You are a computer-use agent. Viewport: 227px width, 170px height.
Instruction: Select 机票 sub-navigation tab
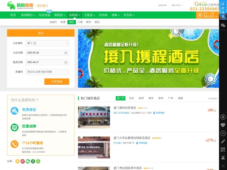(x=63, y=22)
